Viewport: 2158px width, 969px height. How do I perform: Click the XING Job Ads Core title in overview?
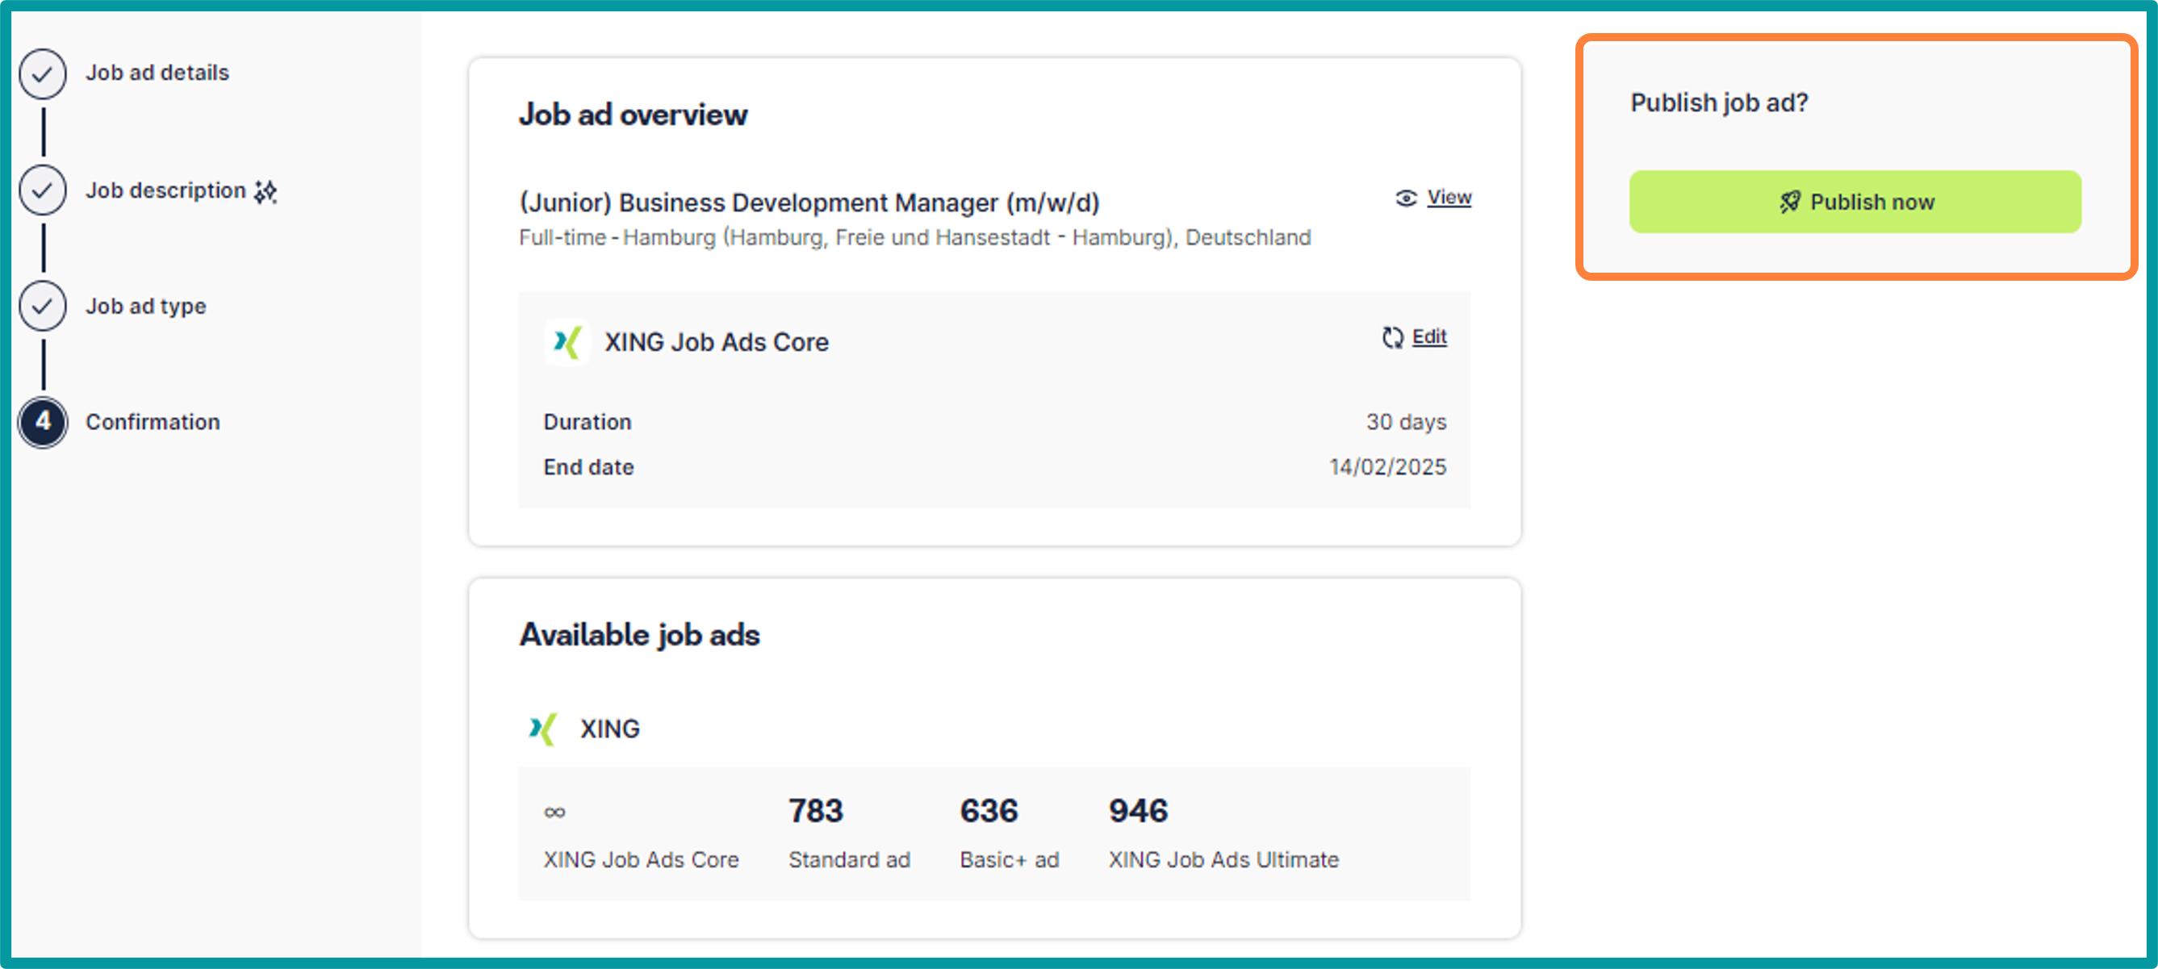[717, 343]
